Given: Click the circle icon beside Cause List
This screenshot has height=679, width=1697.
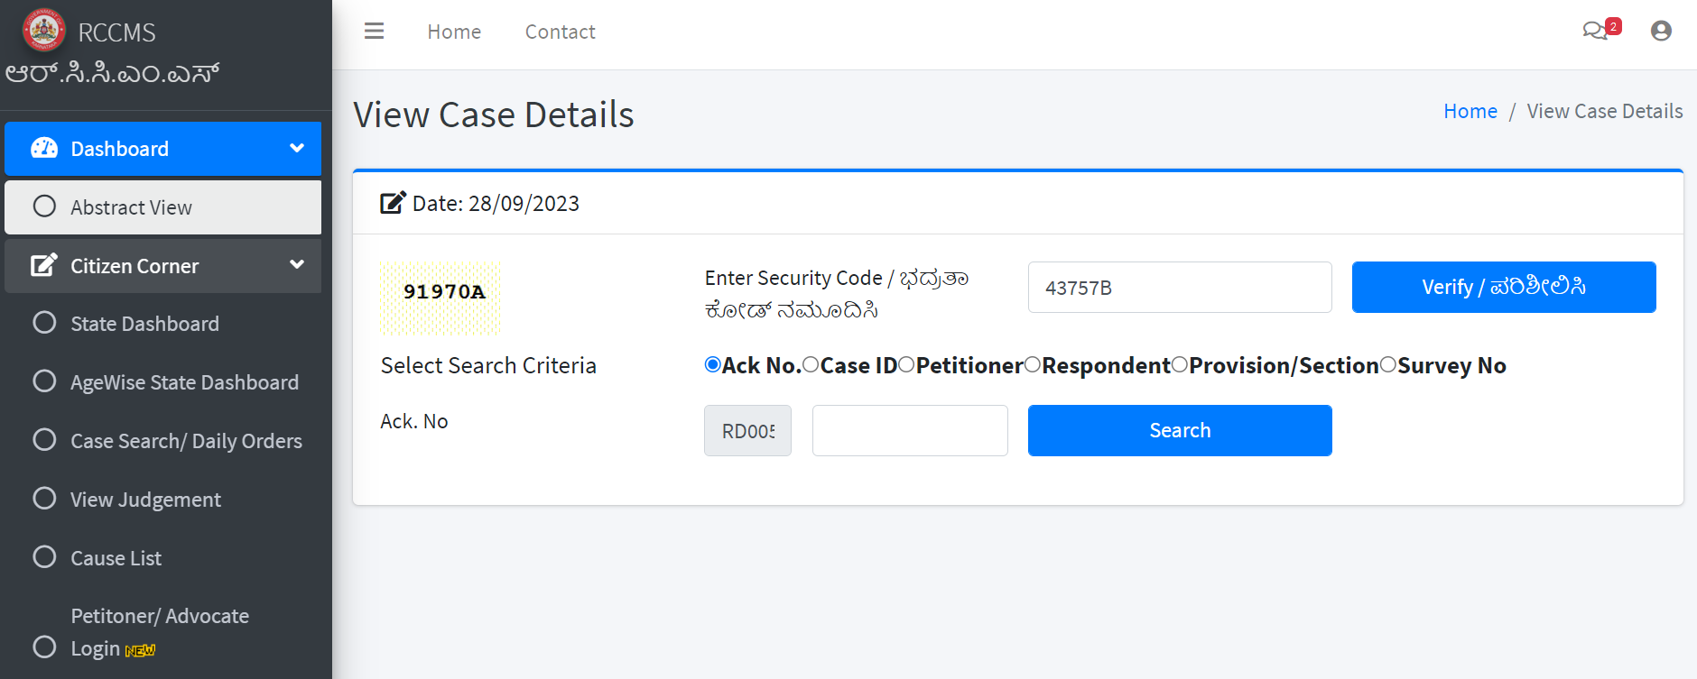Looking at the screenshot, I should pos(44,557).
